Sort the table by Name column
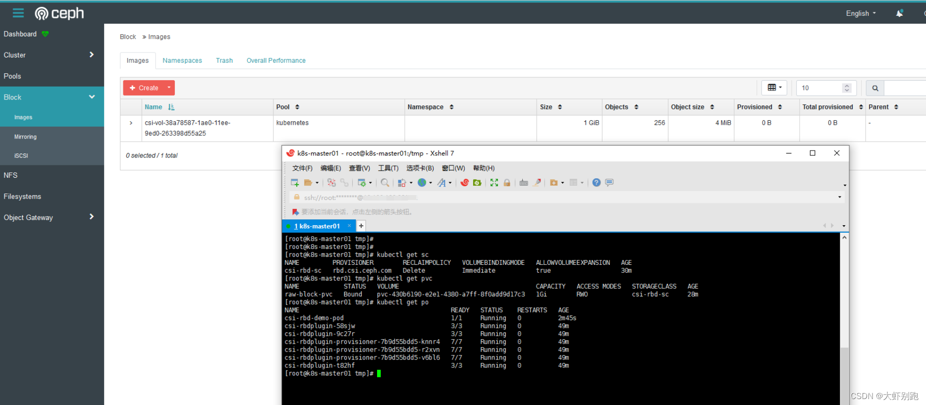 (159, 107)
